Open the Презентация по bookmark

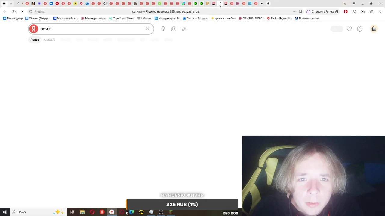coord(307,18)
